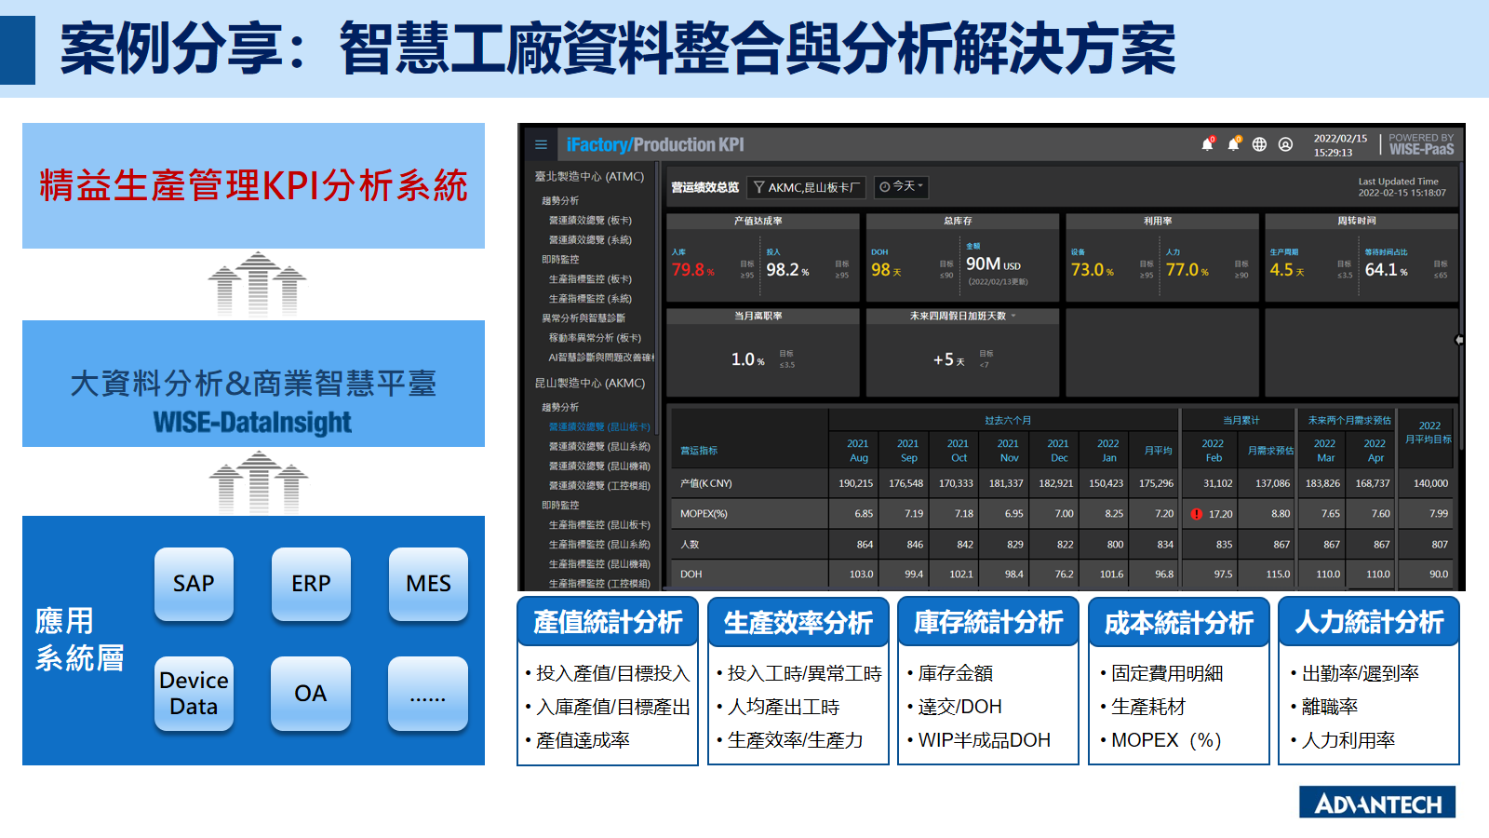Select the 人力統計分析 tab header

tap(1369, 622)
